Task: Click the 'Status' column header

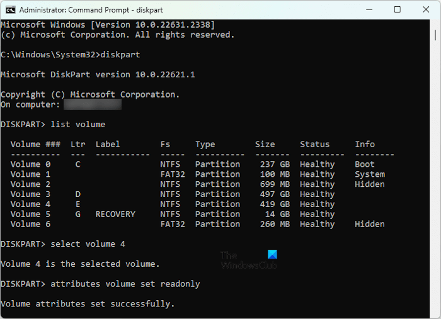Action: (x=315, y=144)
